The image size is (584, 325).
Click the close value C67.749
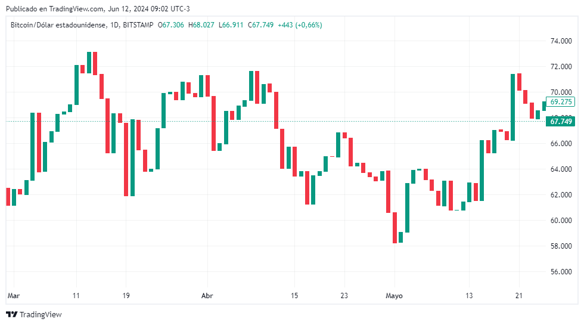click(x=261, y=25)
